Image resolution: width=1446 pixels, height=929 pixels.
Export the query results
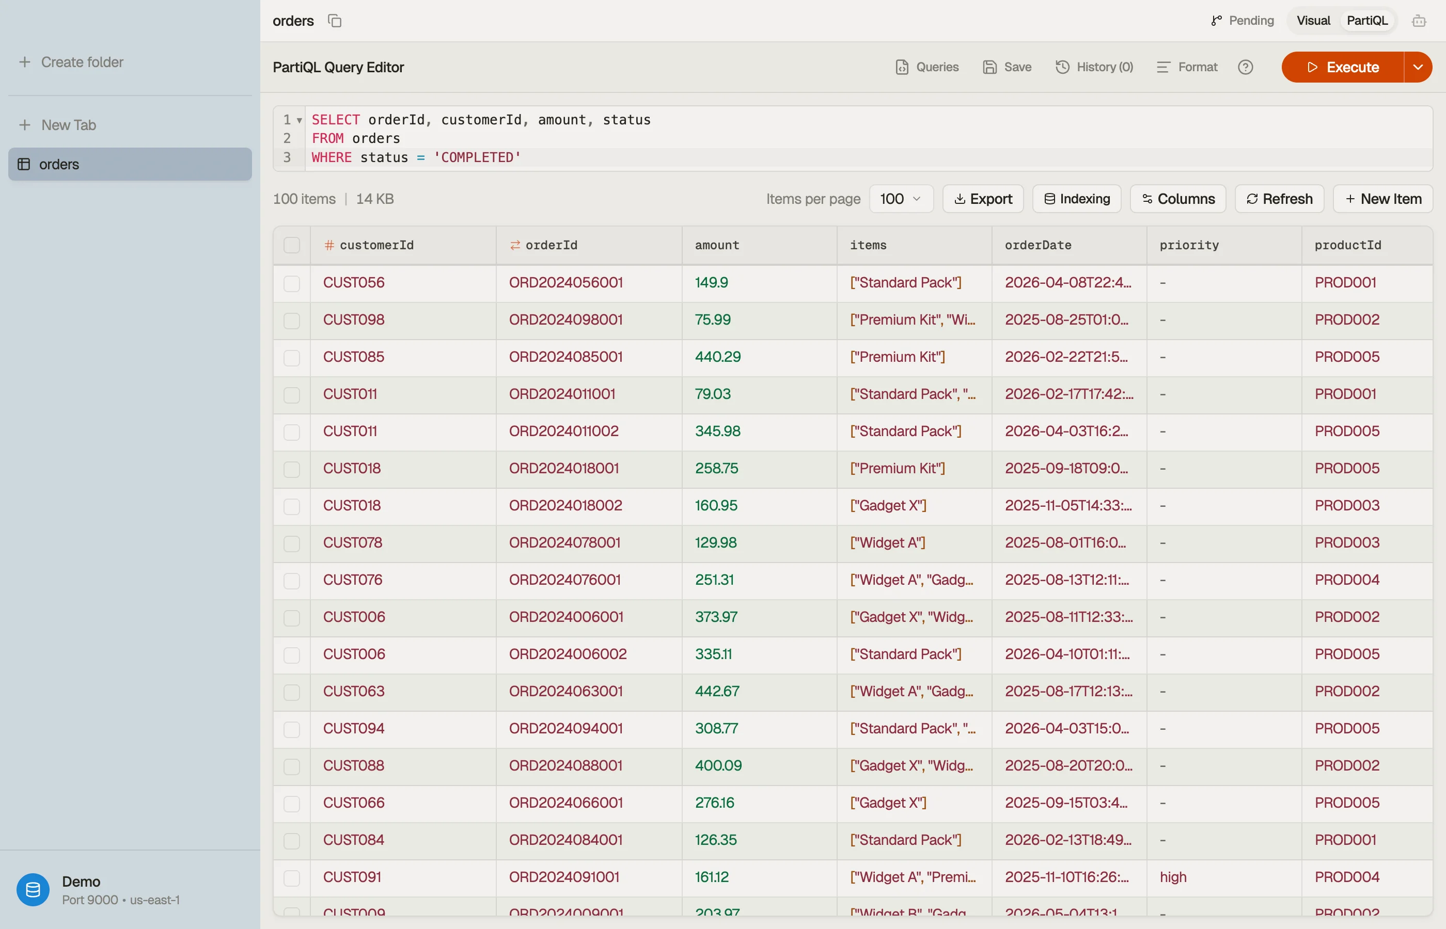pyautogui.click(x=983, y=199)
